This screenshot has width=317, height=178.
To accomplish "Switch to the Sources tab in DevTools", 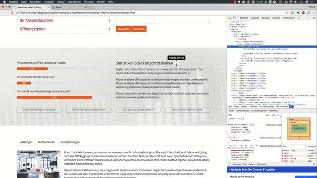I will click(265, 18).
